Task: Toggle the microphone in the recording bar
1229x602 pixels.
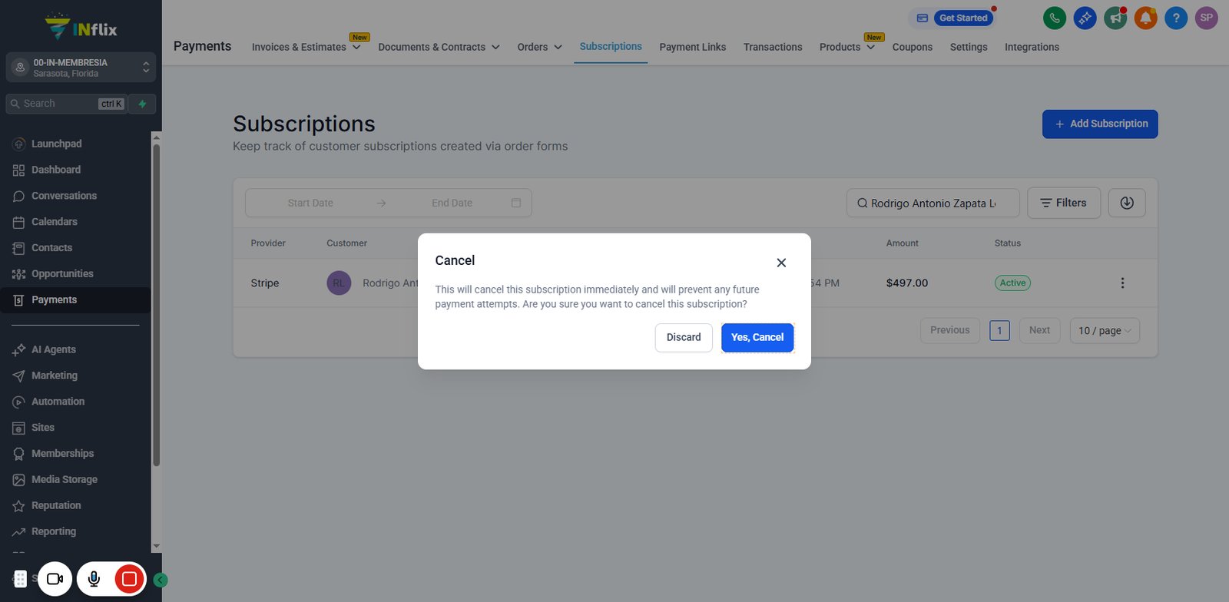Action: pos(94,579)
